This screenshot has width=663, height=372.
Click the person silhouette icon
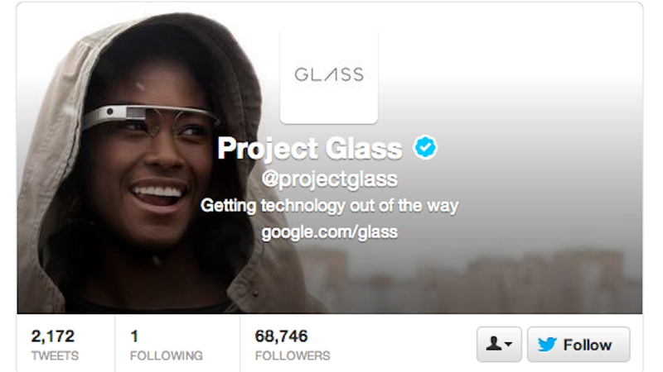(493, 343)
